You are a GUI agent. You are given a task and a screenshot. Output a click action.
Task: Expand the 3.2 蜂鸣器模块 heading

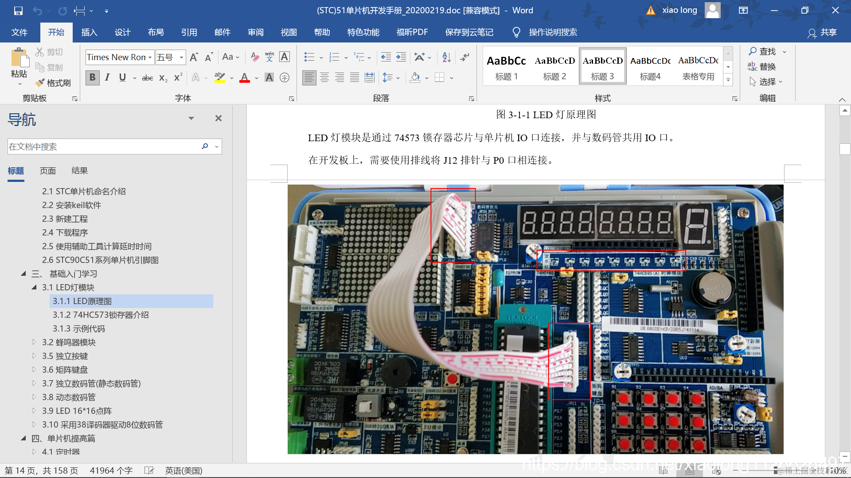point(34,342)
